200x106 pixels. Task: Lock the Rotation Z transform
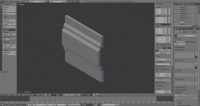169,22
